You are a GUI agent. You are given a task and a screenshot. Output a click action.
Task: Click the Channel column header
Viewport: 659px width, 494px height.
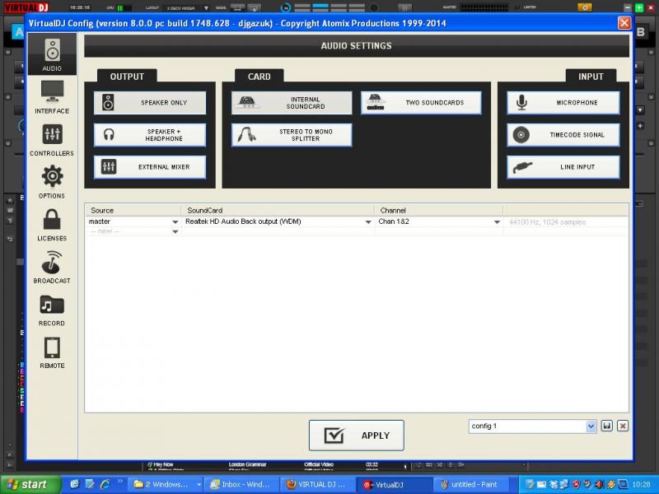tap(439, 210)
